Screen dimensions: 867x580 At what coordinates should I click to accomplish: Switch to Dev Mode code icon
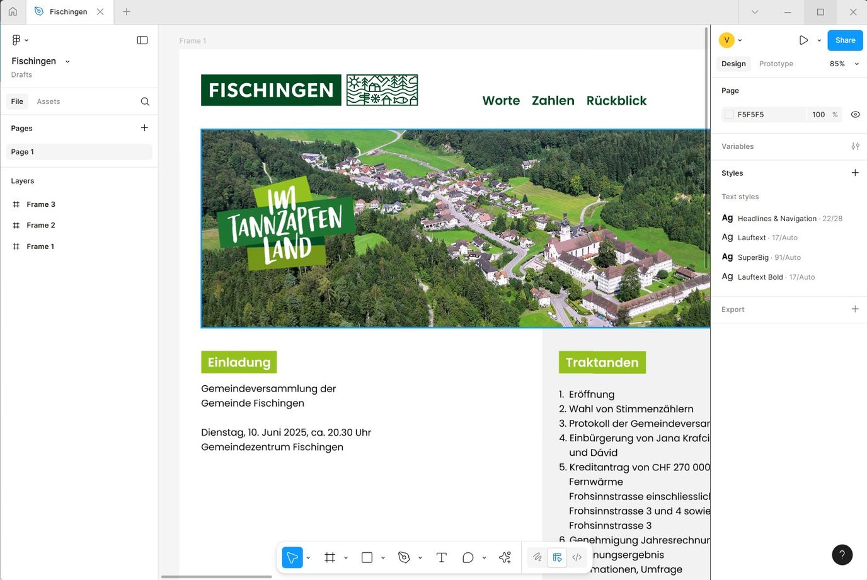coord(577,557)
